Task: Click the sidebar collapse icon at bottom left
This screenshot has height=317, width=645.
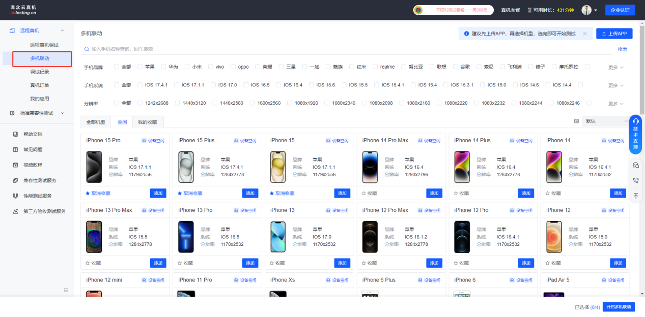Action: tap(66, 290)
